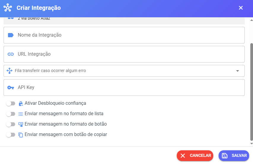
Task: Click the transfer arrows icon for Fila
Action: tap(9, 71)
